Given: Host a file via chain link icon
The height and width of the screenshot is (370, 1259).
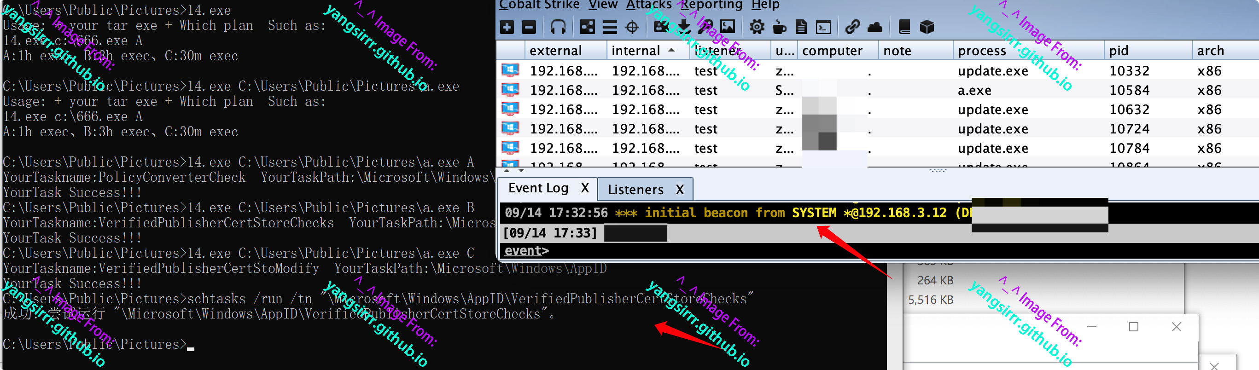Looking at the screenshot, I should tap(852, 27).
